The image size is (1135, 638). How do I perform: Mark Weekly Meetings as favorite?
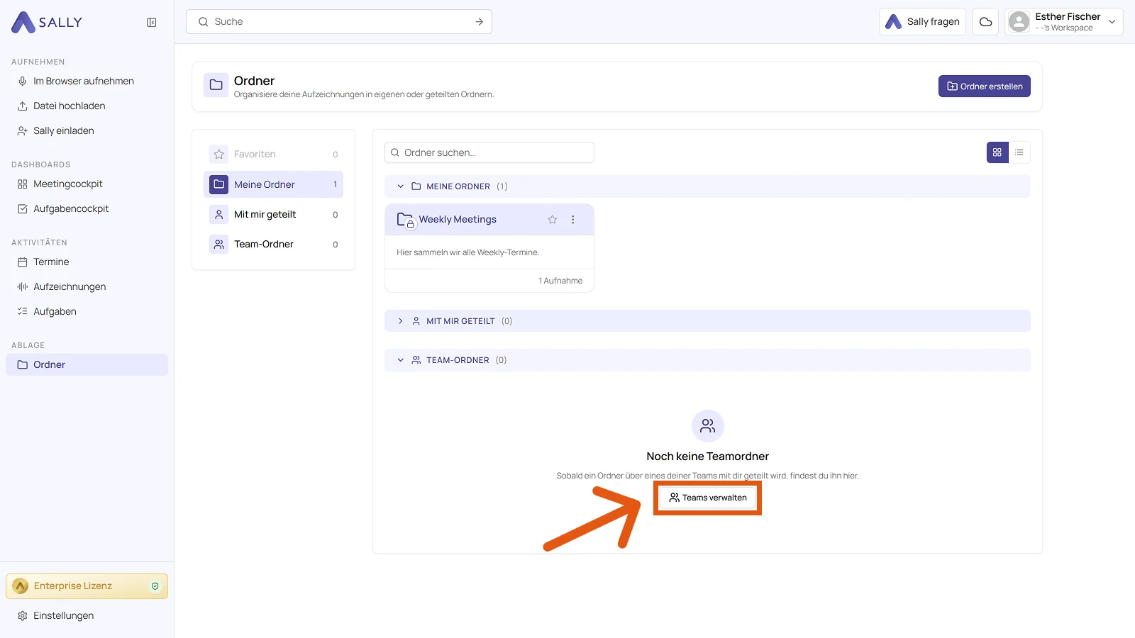(553, 220)
